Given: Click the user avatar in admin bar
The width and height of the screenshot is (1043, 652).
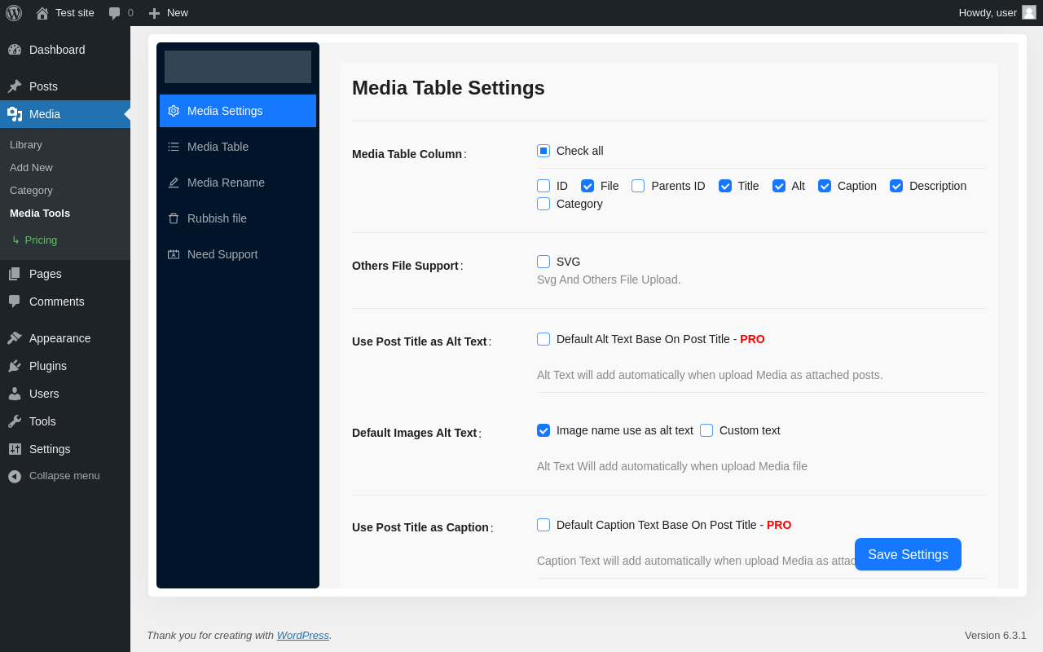Looking at the screenshot, I should coord(1029,12).
